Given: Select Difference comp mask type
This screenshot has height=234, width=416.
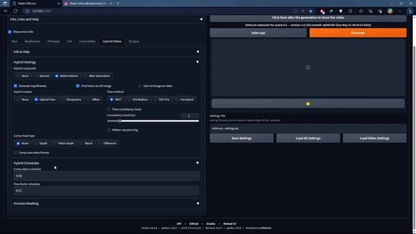Looking at the screenshot, I should point(107,143).
